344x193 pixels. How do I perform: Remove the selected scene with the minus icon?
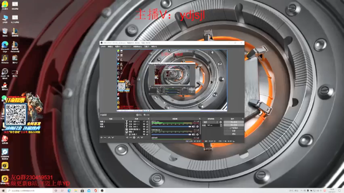click(105, 137)
